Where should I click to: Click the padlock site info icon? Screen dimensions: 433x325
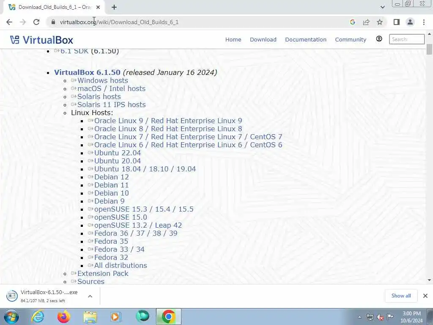[53, 22]
